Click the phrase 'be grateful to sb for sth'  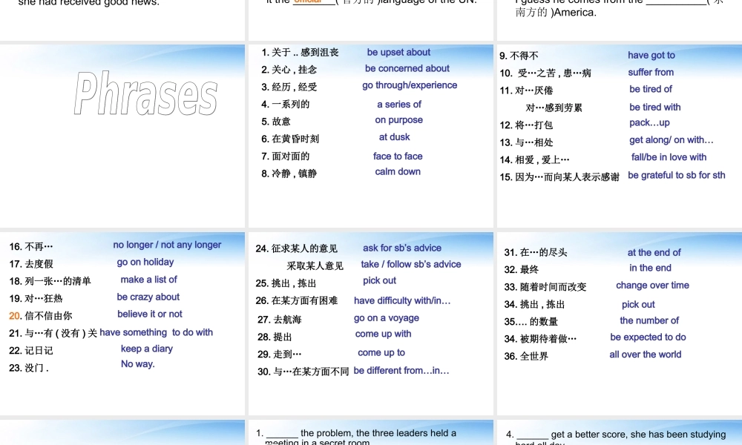pyautogui.click(x=676, y=175)
